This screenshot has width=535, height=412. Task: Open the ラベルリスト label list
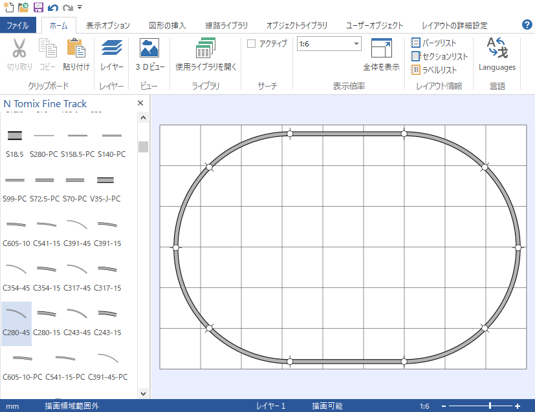[434, 70]
